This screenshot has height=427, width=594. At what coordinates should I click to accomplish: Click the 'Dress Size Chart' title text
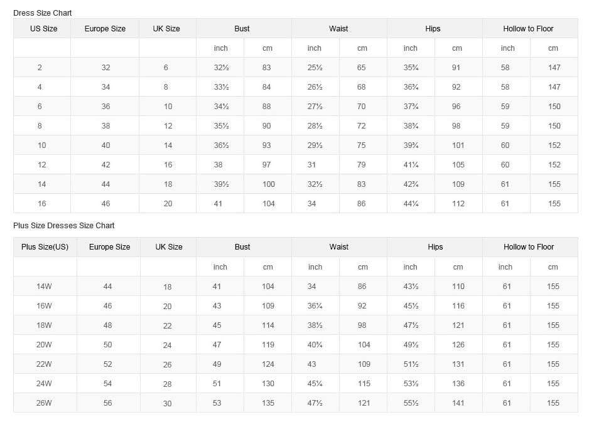pos(43,13)
